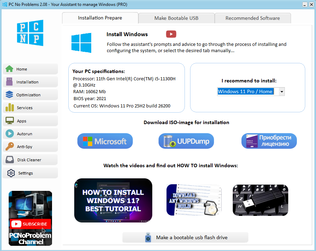Image resolution: width=316 pixels, height=251 pixels.
Task: Open the Settings section label
Action: [x=25, y=173]
